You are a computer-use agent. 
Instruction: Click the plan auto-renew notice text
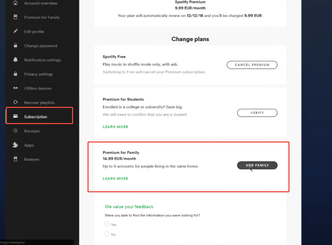click(x=190, y=16)
